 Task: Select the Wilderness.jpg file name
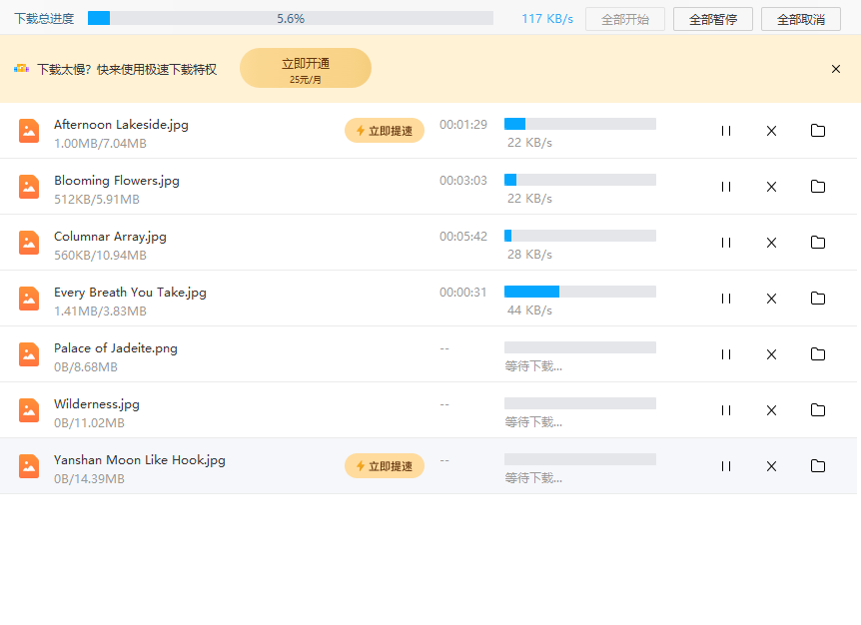coord(97,404)
